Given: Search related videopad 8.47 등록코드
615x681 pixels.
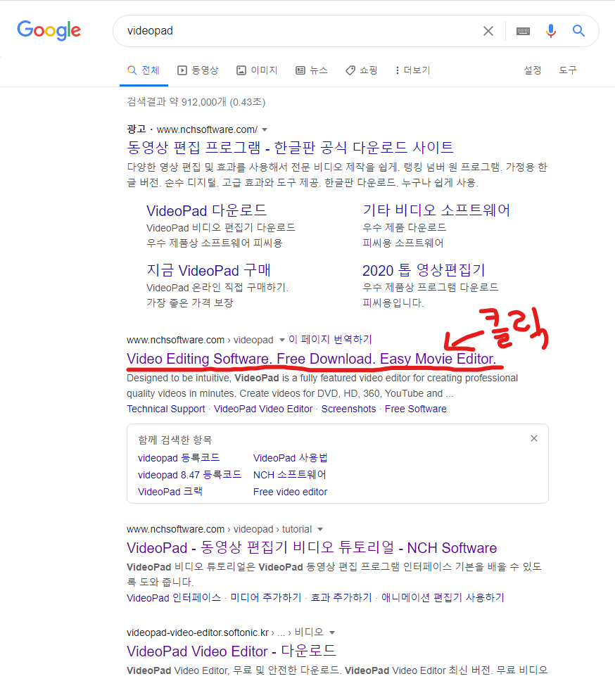Looking at the screenshot, I should (x=190, y=475).
